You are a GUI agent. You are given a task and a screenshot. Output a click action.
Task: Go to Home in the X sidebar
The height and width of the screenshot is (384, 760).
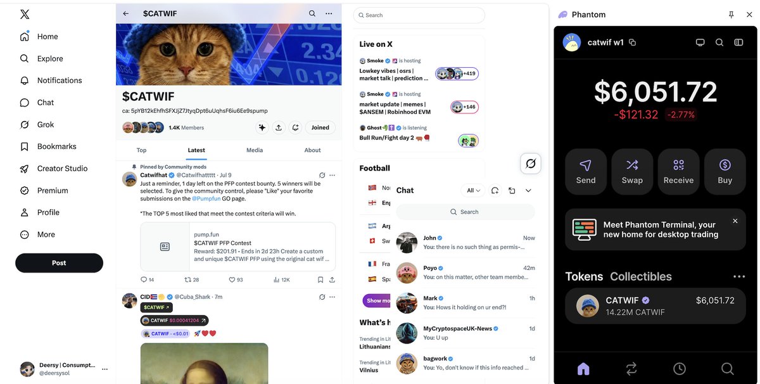coord(39,37)
